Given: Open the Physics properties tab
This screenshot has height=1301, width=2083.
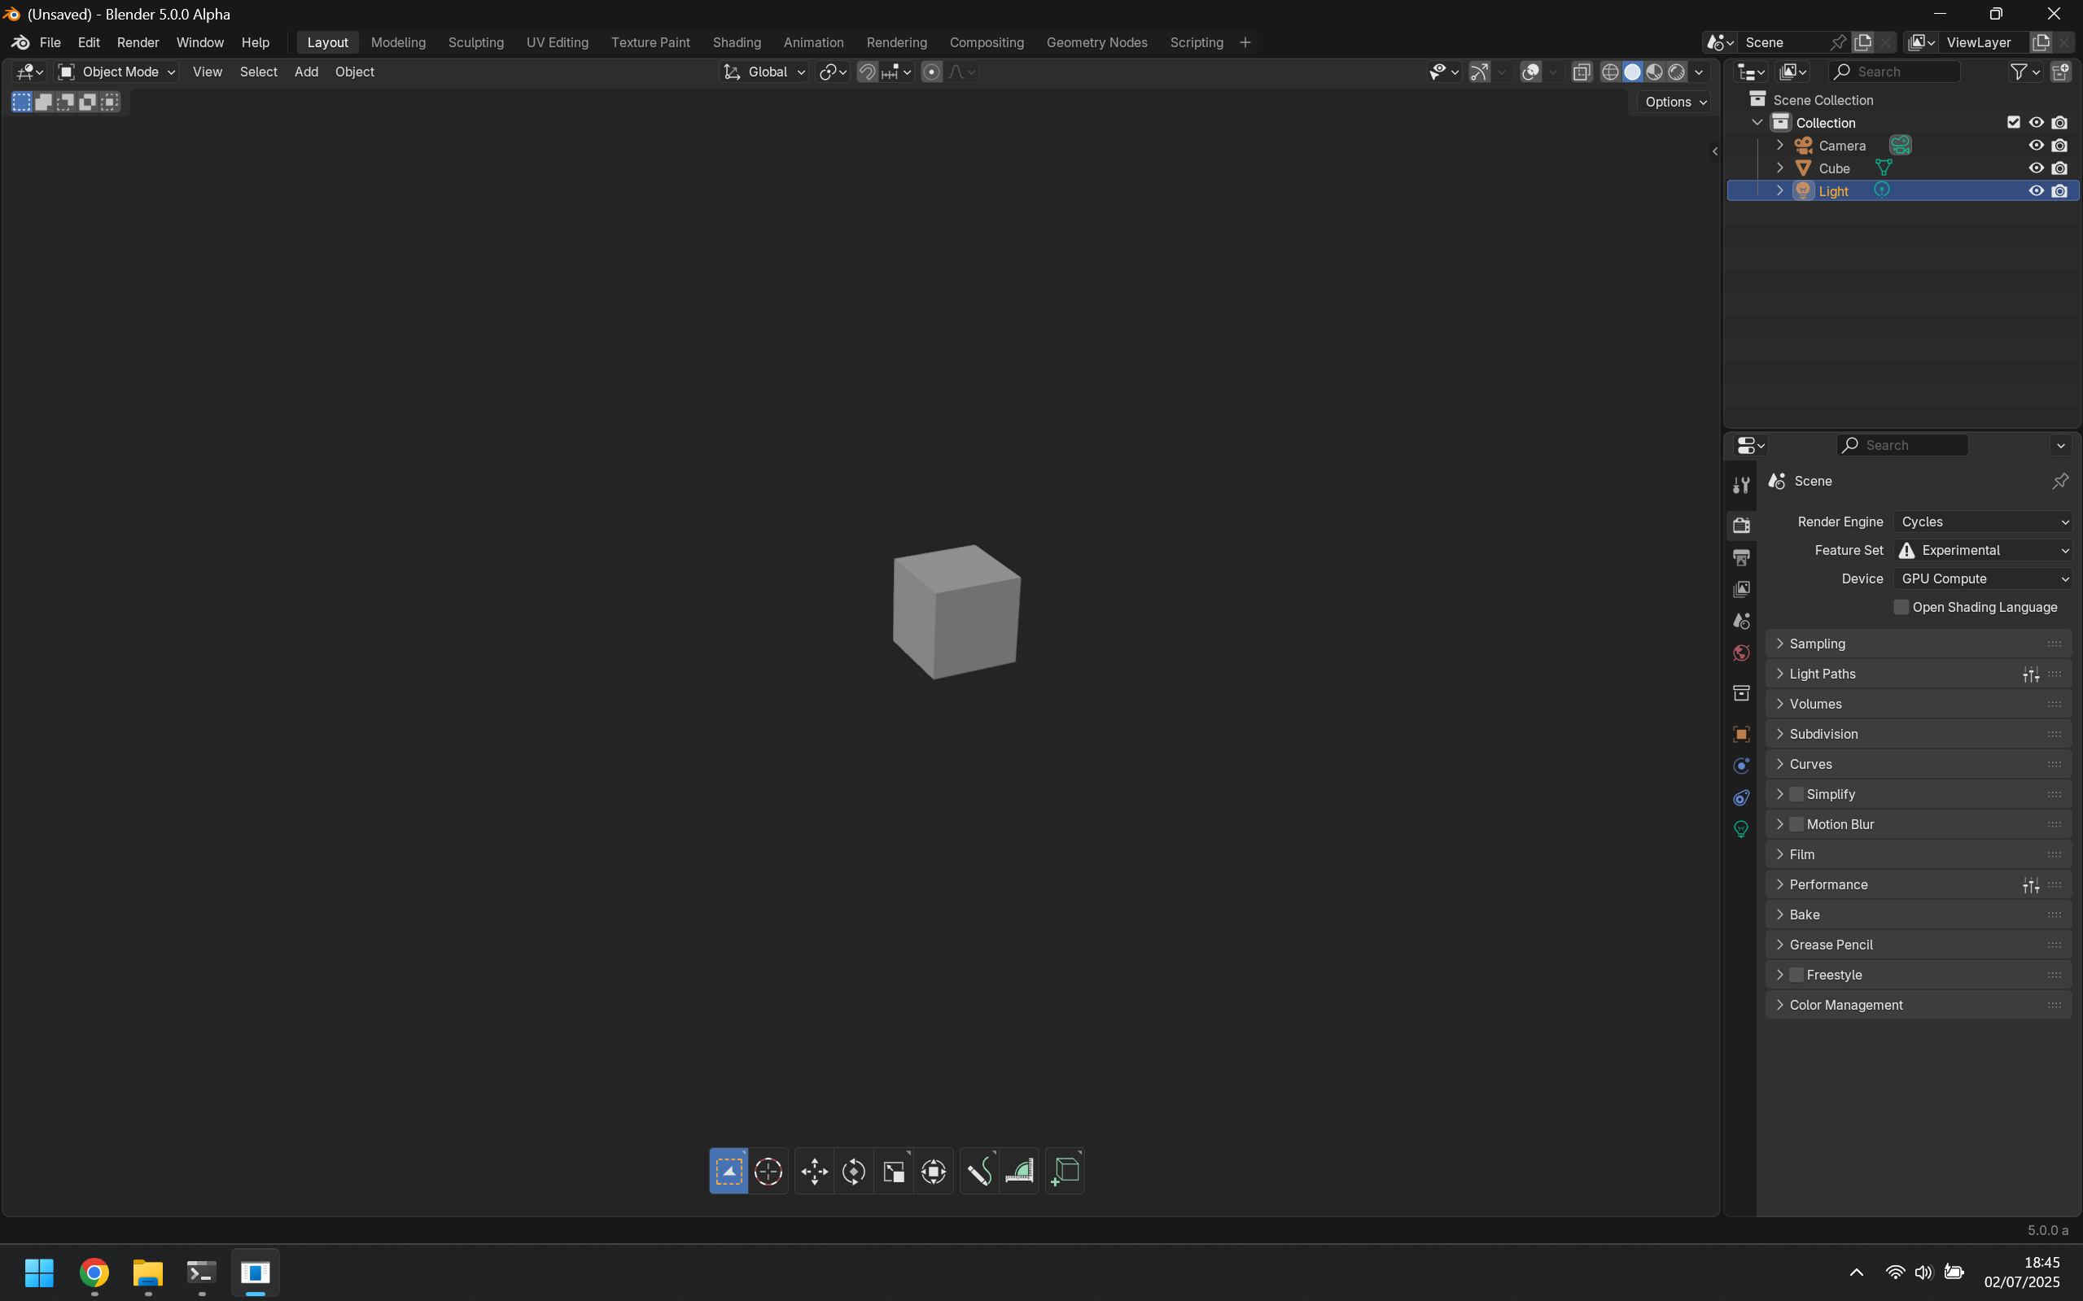Looking at the screenshot, I should (x=1741, y=766).
